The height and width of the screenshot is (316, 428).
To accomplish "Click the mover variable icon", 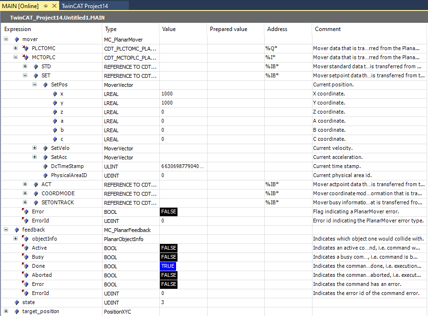I will 17,39.
